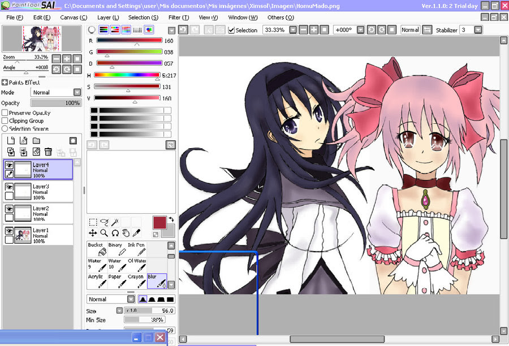
Task: Toggle the Selection edge display checkbox
Action: click(231, 30)
